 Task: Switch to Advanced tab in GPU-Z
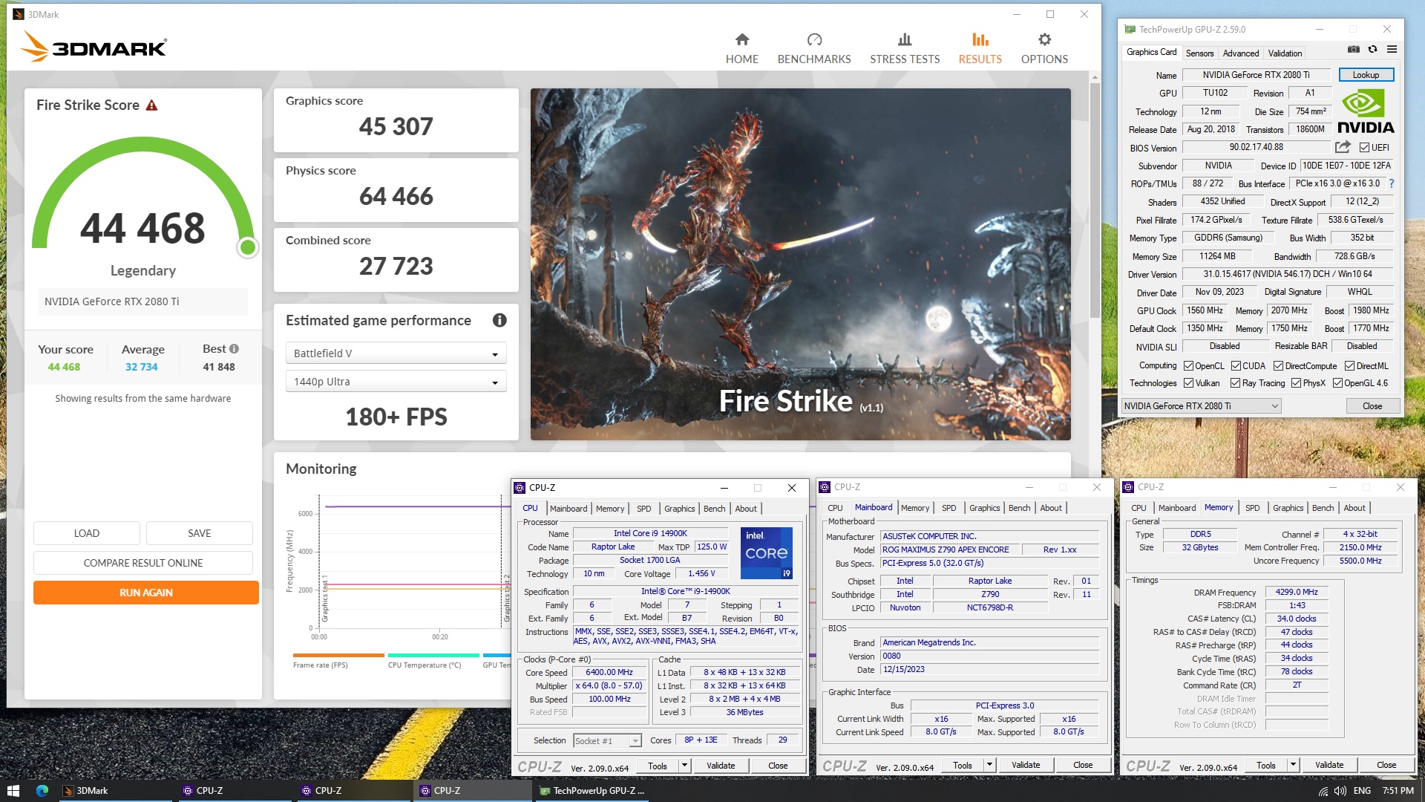click(1241, 53)
